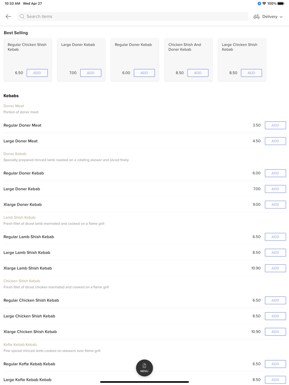Tap the delivery scooter icon

[x=256, y=17]
